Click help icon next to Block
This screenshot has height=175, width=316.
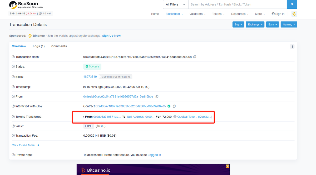click(13, 77)
